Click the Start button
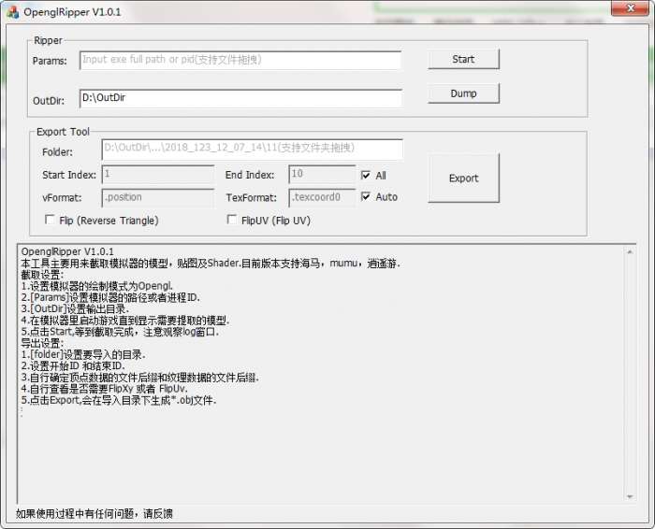The width and height of the screenshot is (655, 529). click(463, 59)
